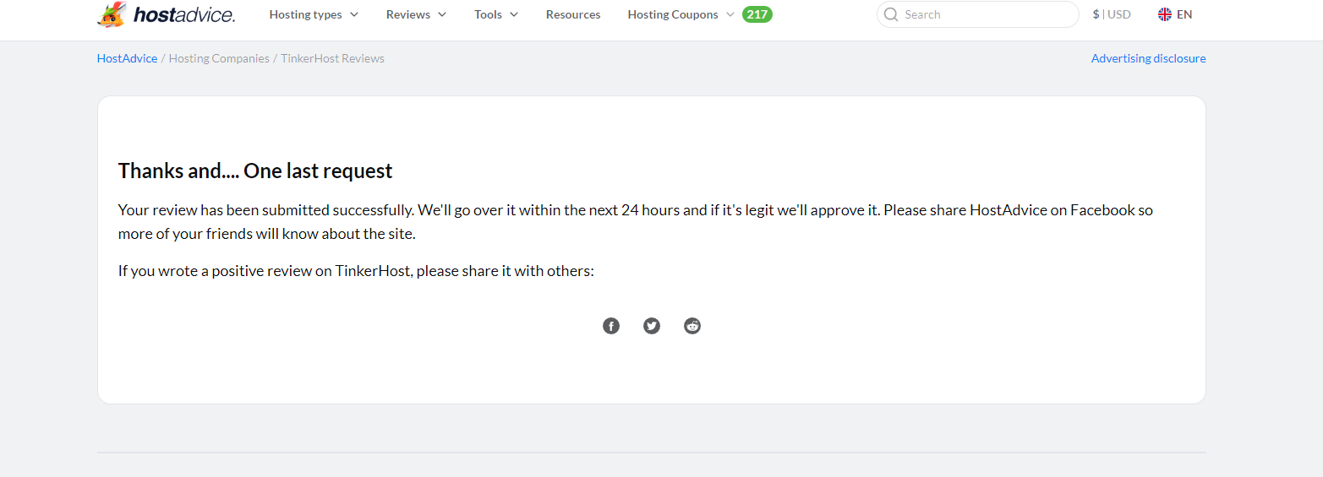
Task: Click the UK flag language icon
Action: [x=1165, y=14]
